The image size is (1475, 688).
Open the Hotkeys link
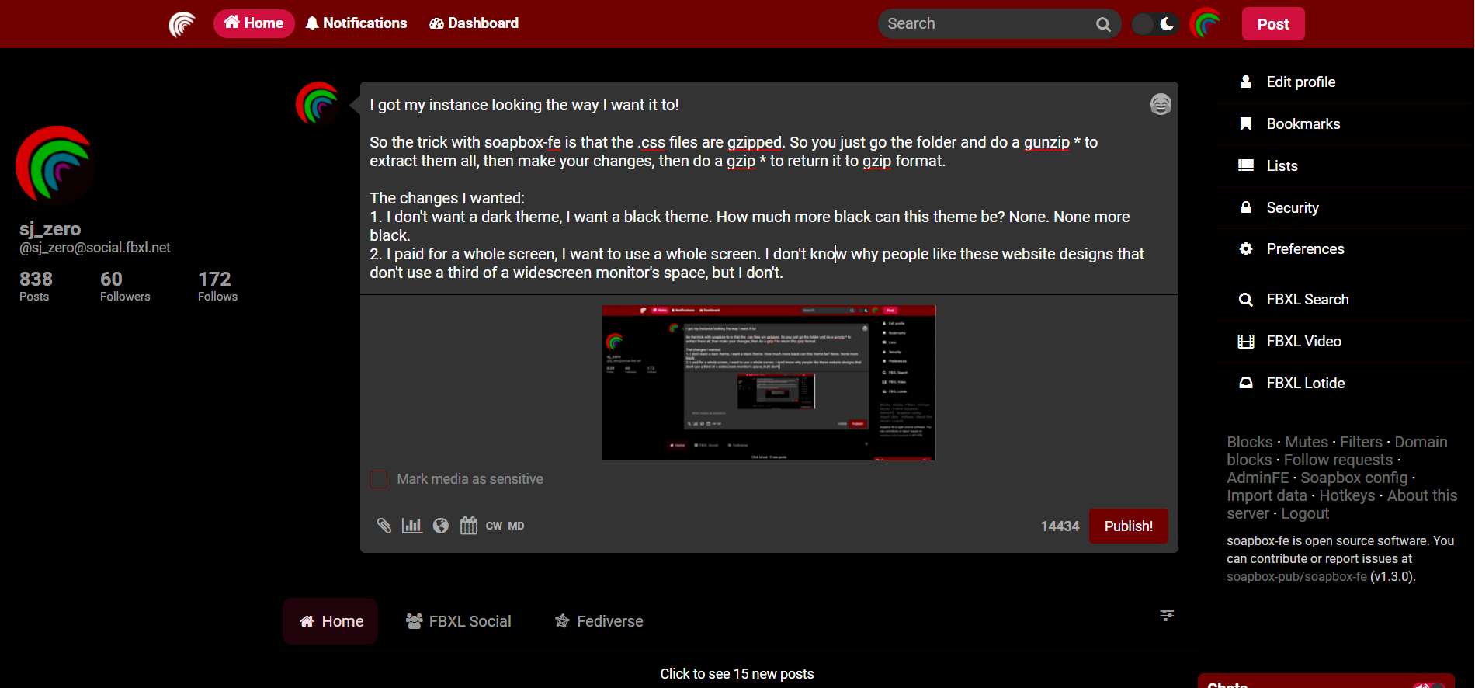(x=1347, y=495)
